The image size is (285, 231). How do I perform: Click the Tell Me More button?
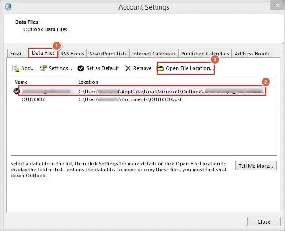click(x=256, y=166)
